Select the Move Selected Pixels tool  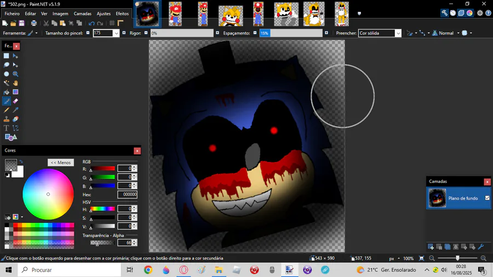[x=15, y=56]
